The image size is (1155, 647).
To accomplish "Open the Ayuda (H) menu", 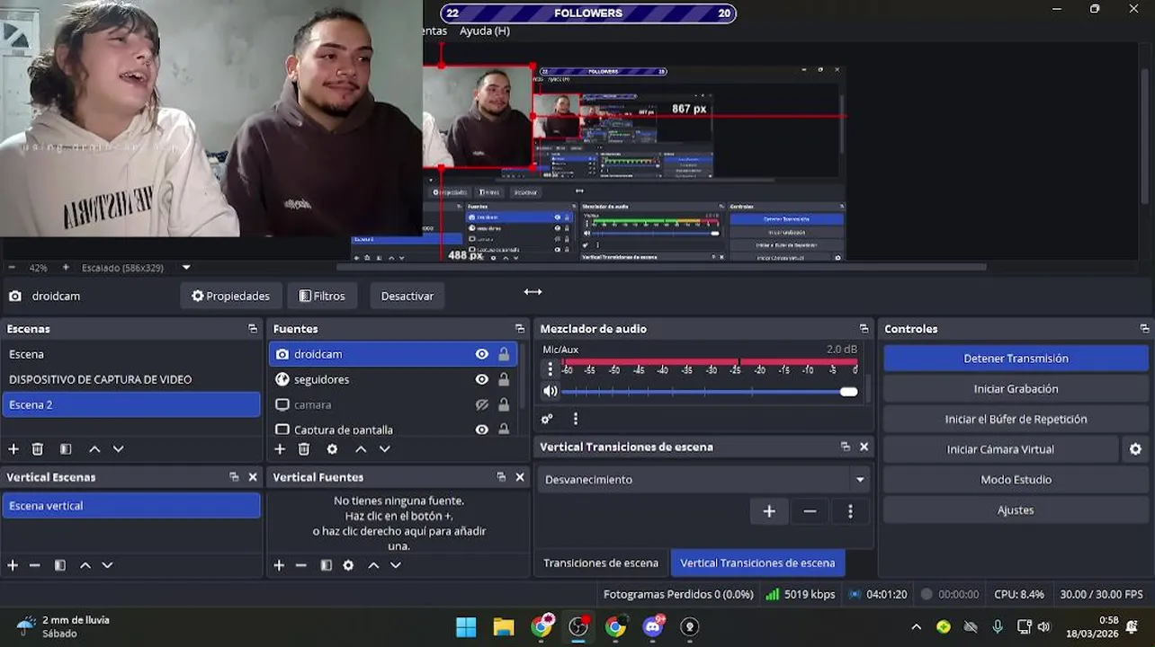I will (x=485, y=31).
